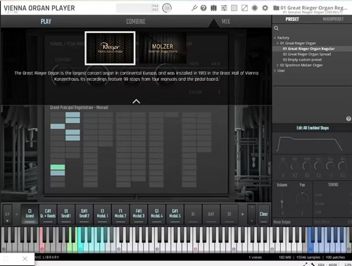Activate the D1 Small 1 registration
This screenshot has height=266, width=352.
coord(66,214)
